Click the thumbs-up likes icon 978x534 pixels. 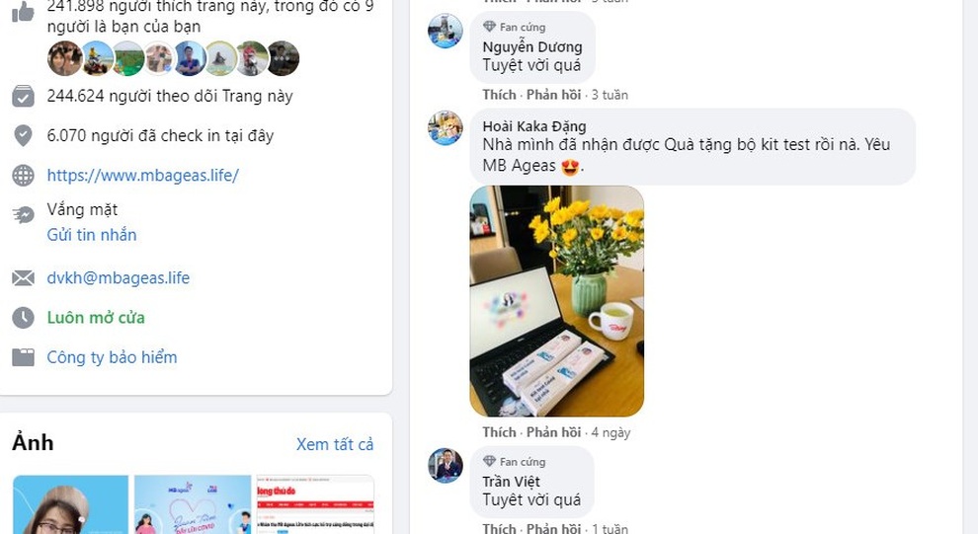point(23,11)
